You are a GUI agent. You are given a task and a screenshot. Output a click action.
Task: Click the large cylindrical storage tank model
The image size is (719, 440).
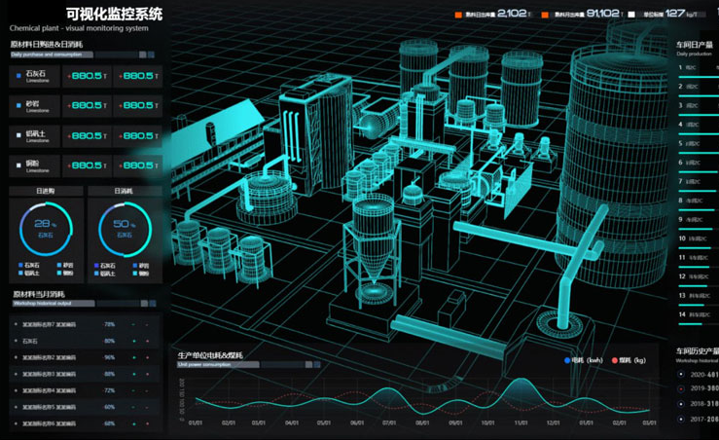[x=616, y=165]
